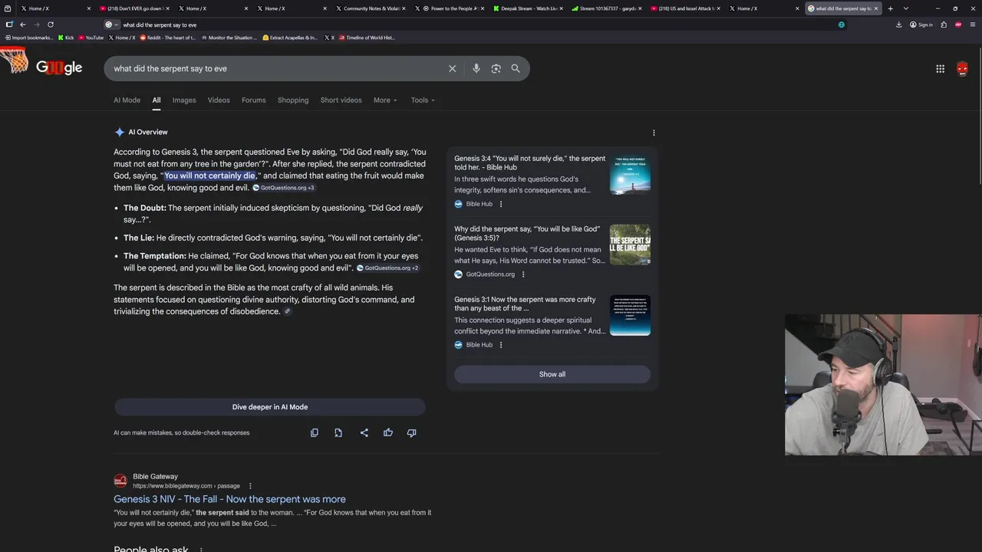
Task: Expand GotQuestions.org +3 sources chip
Action: (x=284, y=188)
